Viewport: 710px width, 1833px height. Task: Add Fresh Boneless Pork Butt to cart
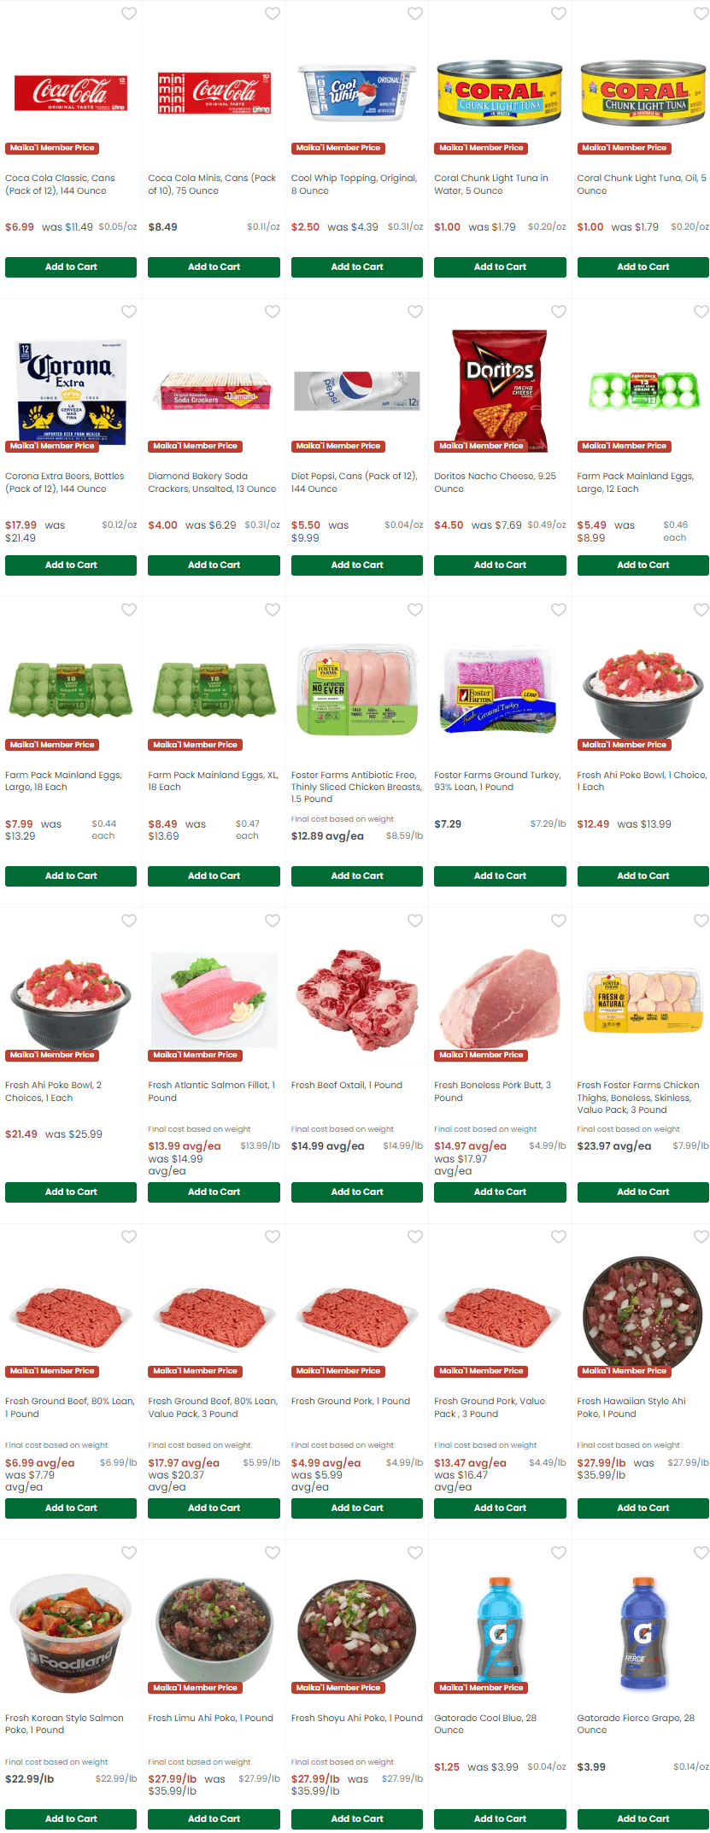pos(500,1192)
